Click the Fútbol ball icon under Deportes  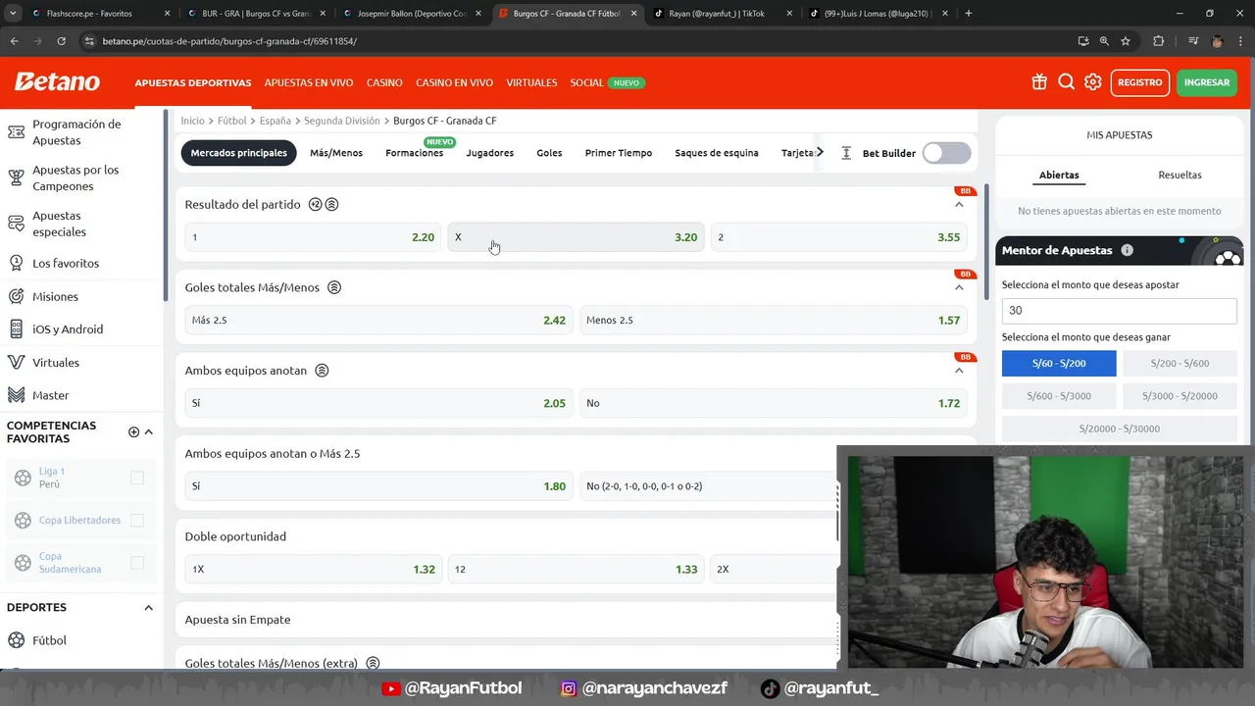16,640
